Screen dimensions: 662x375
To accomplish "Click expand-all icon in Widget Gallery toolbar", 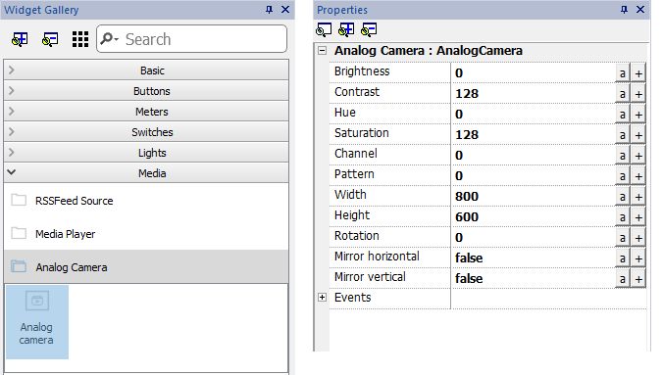I will click(20, 39).
